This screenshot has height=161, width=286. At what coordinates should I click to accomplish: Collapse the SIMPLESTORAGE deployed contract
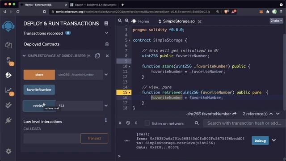pyautogui.click(x=24, y=55)
